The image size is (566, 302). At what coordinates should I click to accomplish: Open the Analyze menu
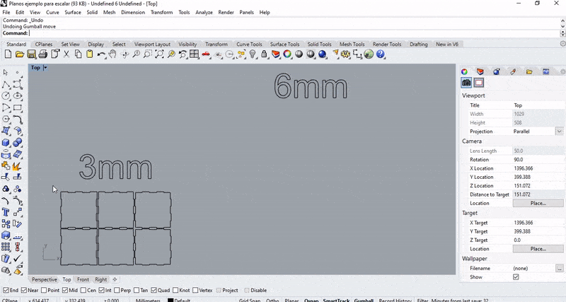204,12
